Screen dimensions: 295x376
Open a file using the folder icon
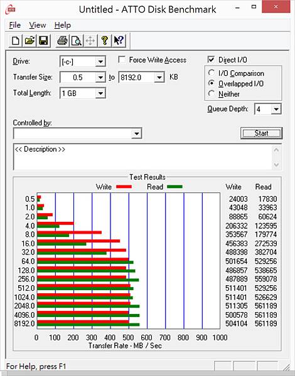point(29,41)
